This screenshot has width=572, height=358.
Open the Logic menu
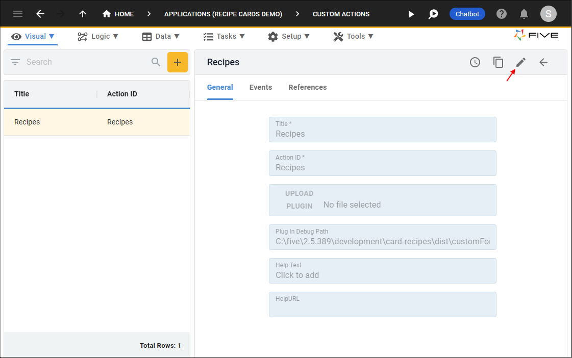coord(98,36)
